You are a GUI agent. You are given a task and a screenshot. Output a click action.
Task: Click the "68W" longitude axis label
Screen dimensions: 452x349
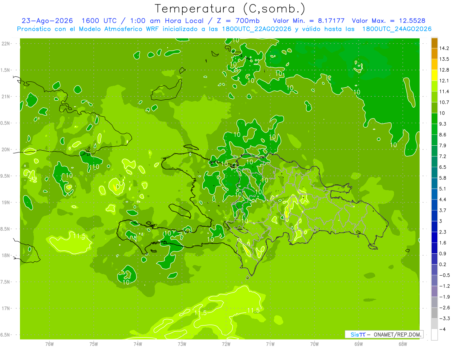coord(403,344)
